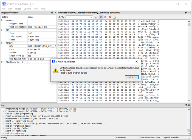Click log line Start of verifying flash
This screenshot has width=192, height=140.
[x=19, y=121]
